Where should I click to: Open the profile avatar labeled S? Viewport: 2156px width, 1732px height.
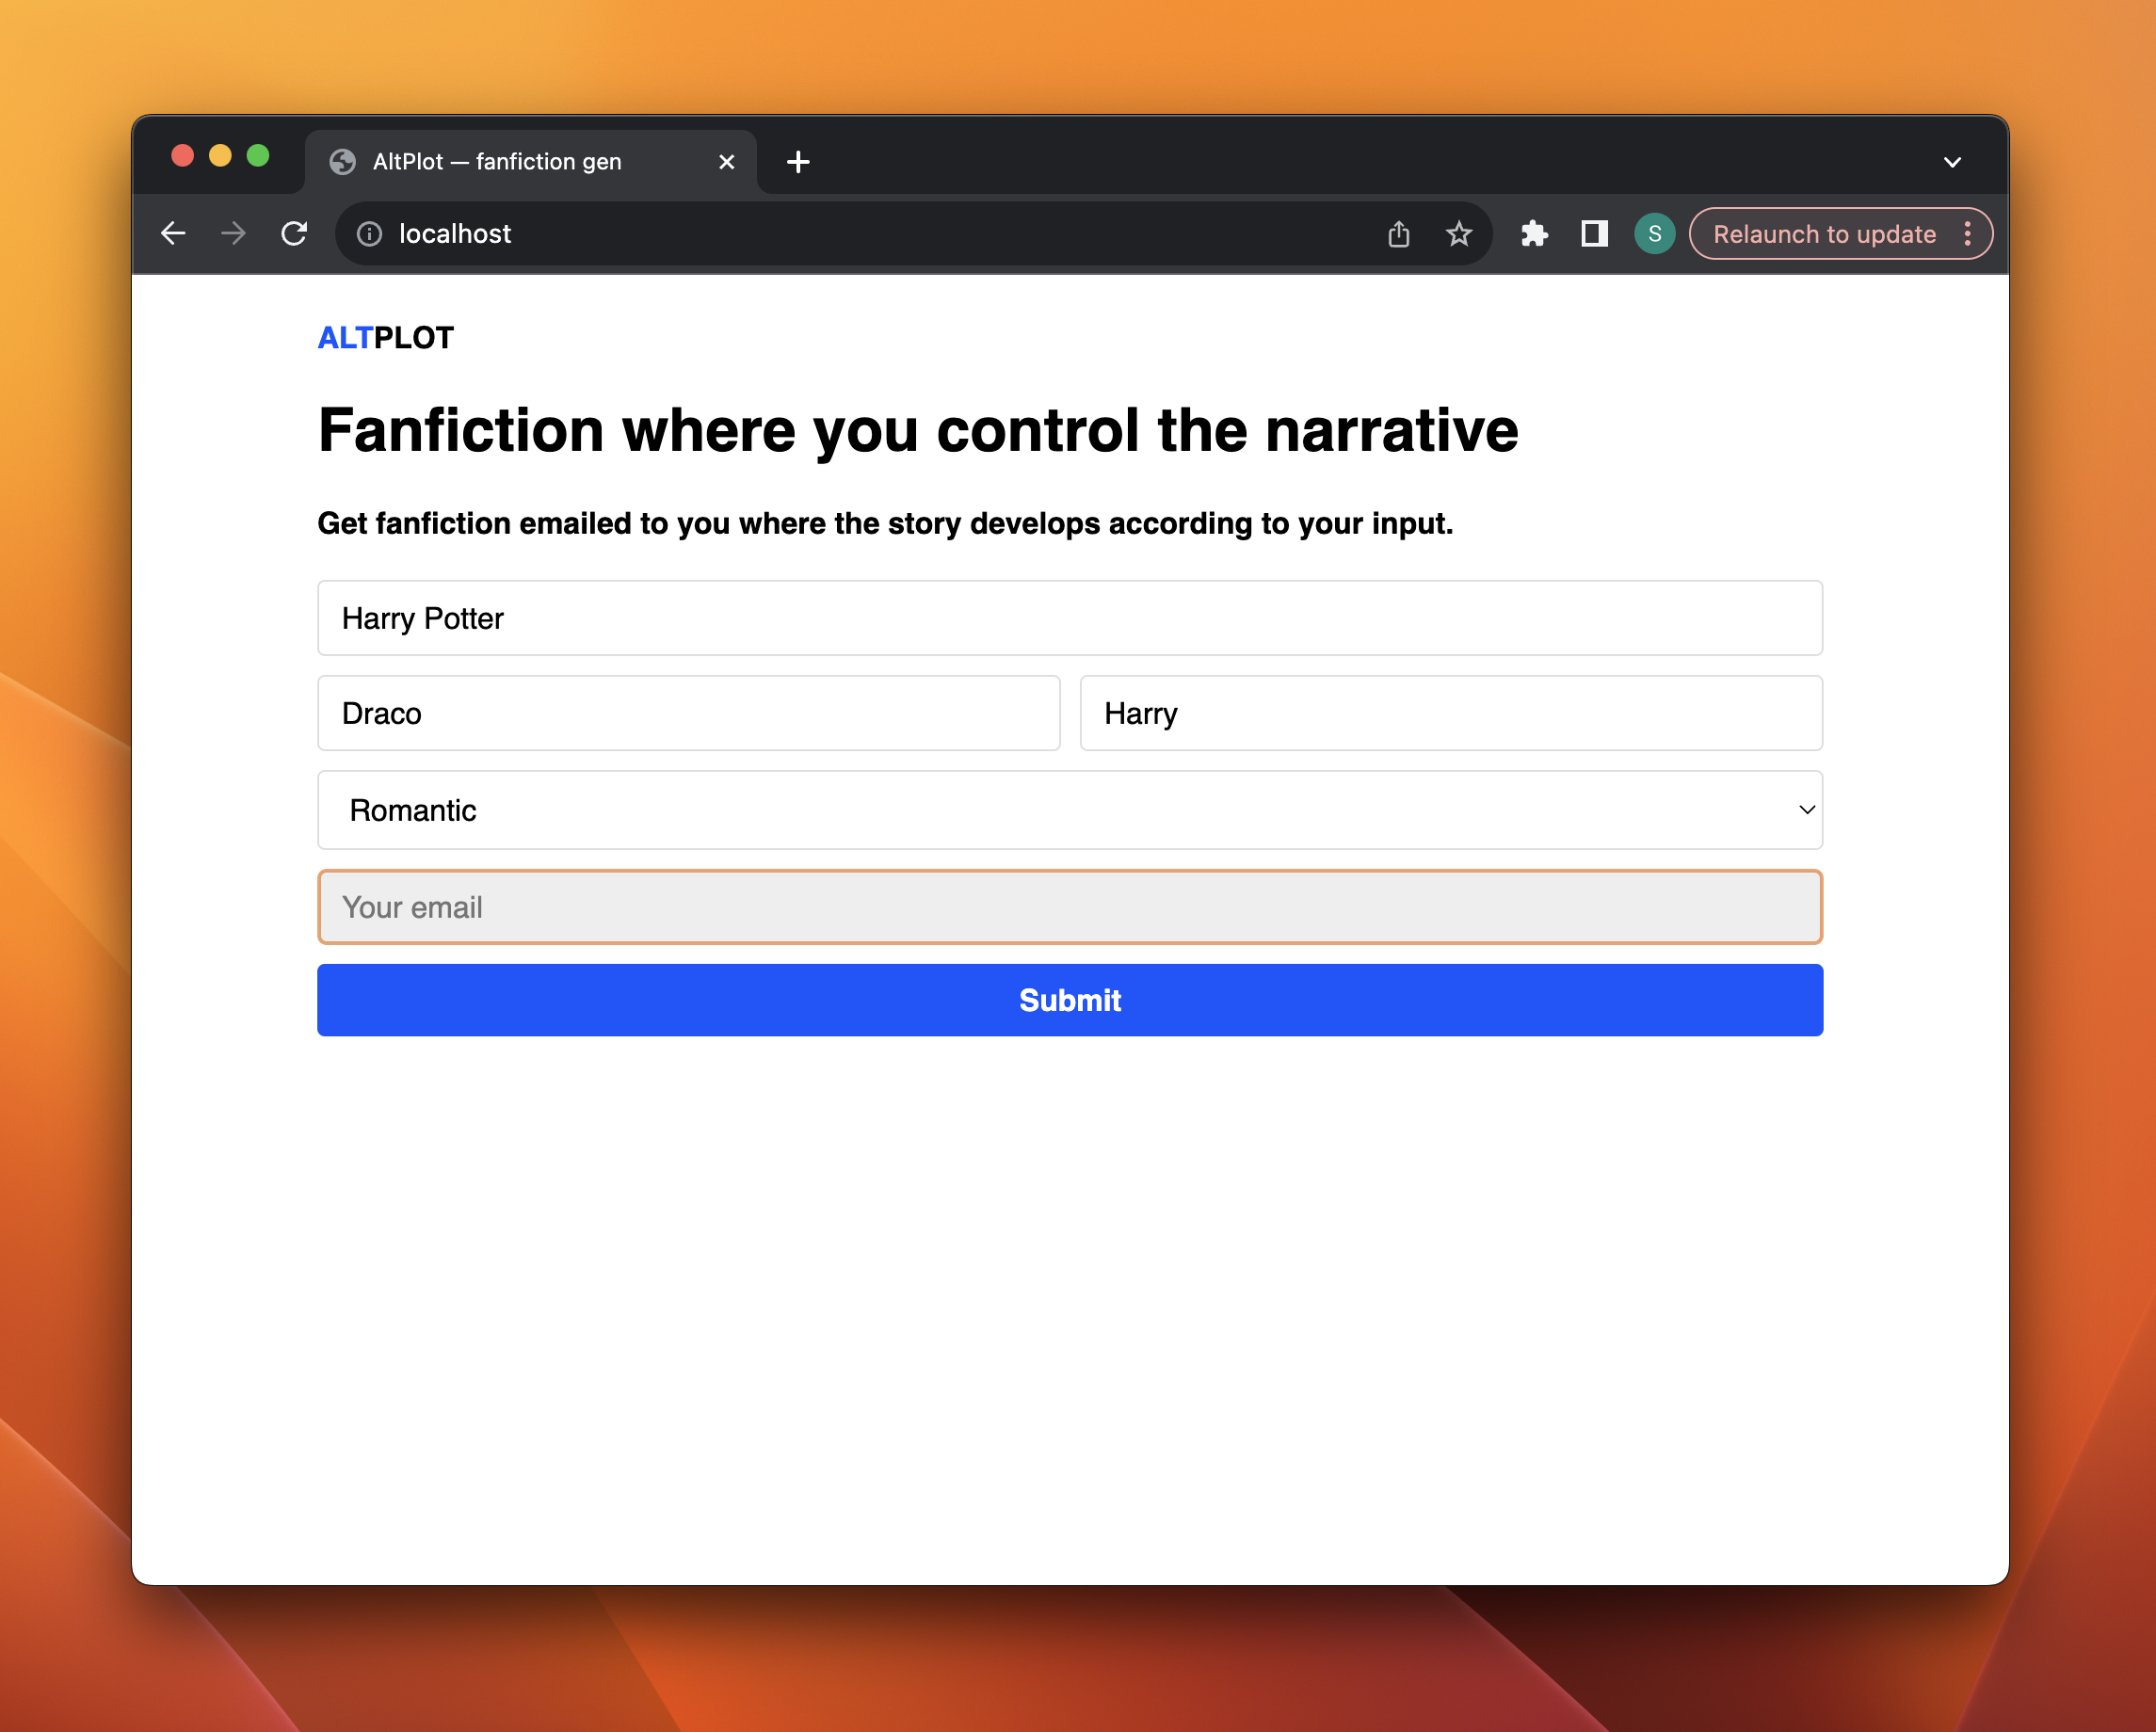click(x=1654, y=234)
